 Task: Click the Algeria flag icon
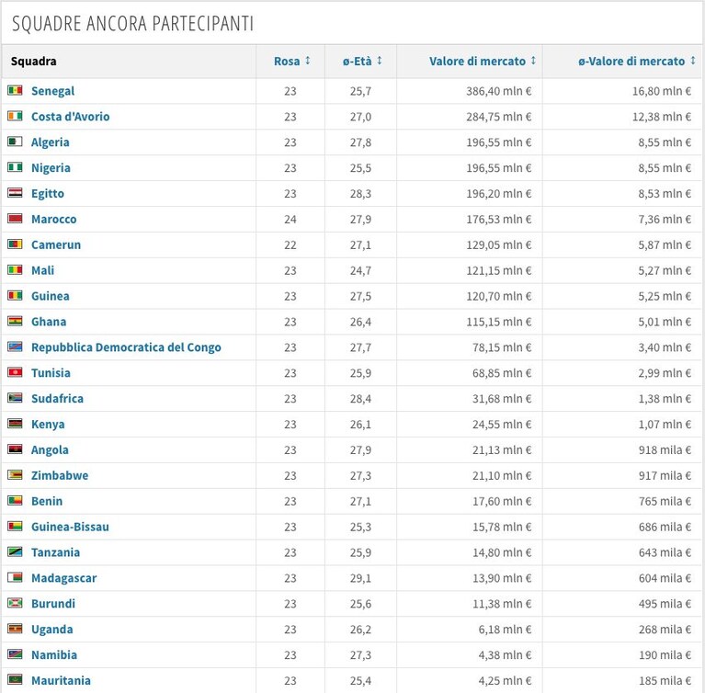click(x=15, y=142)
